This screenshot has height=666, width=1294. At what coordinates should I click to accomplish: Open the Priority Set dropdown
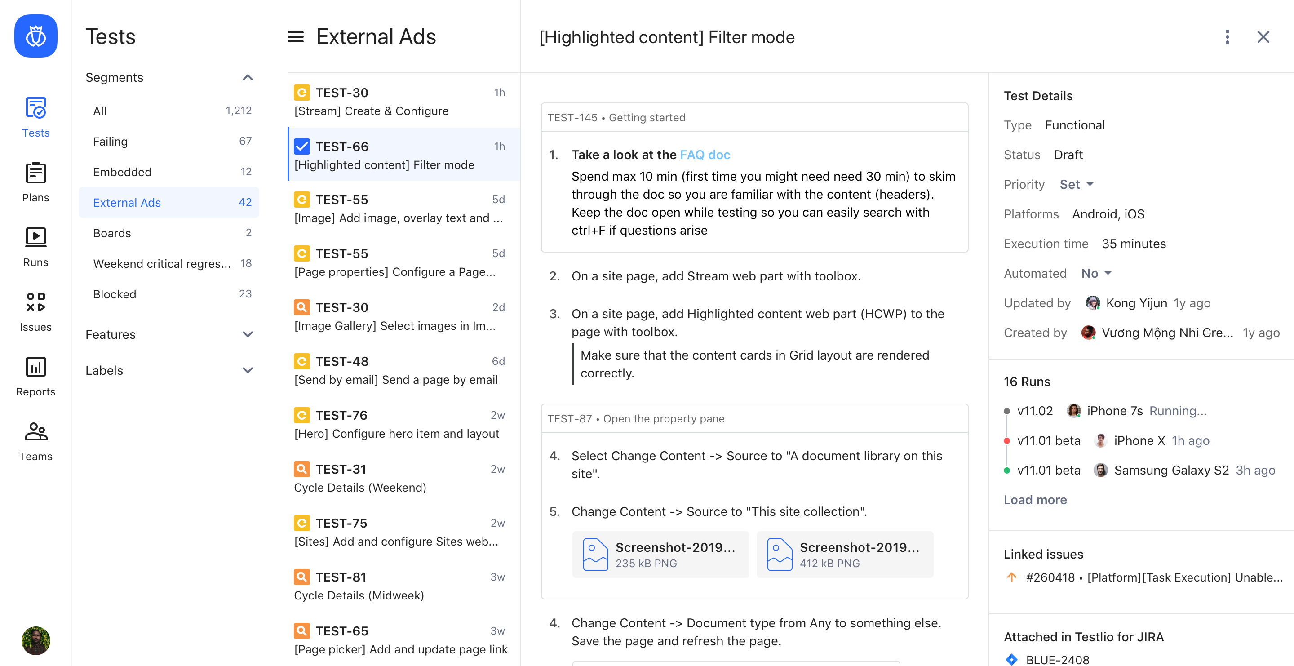[1076, 184]
